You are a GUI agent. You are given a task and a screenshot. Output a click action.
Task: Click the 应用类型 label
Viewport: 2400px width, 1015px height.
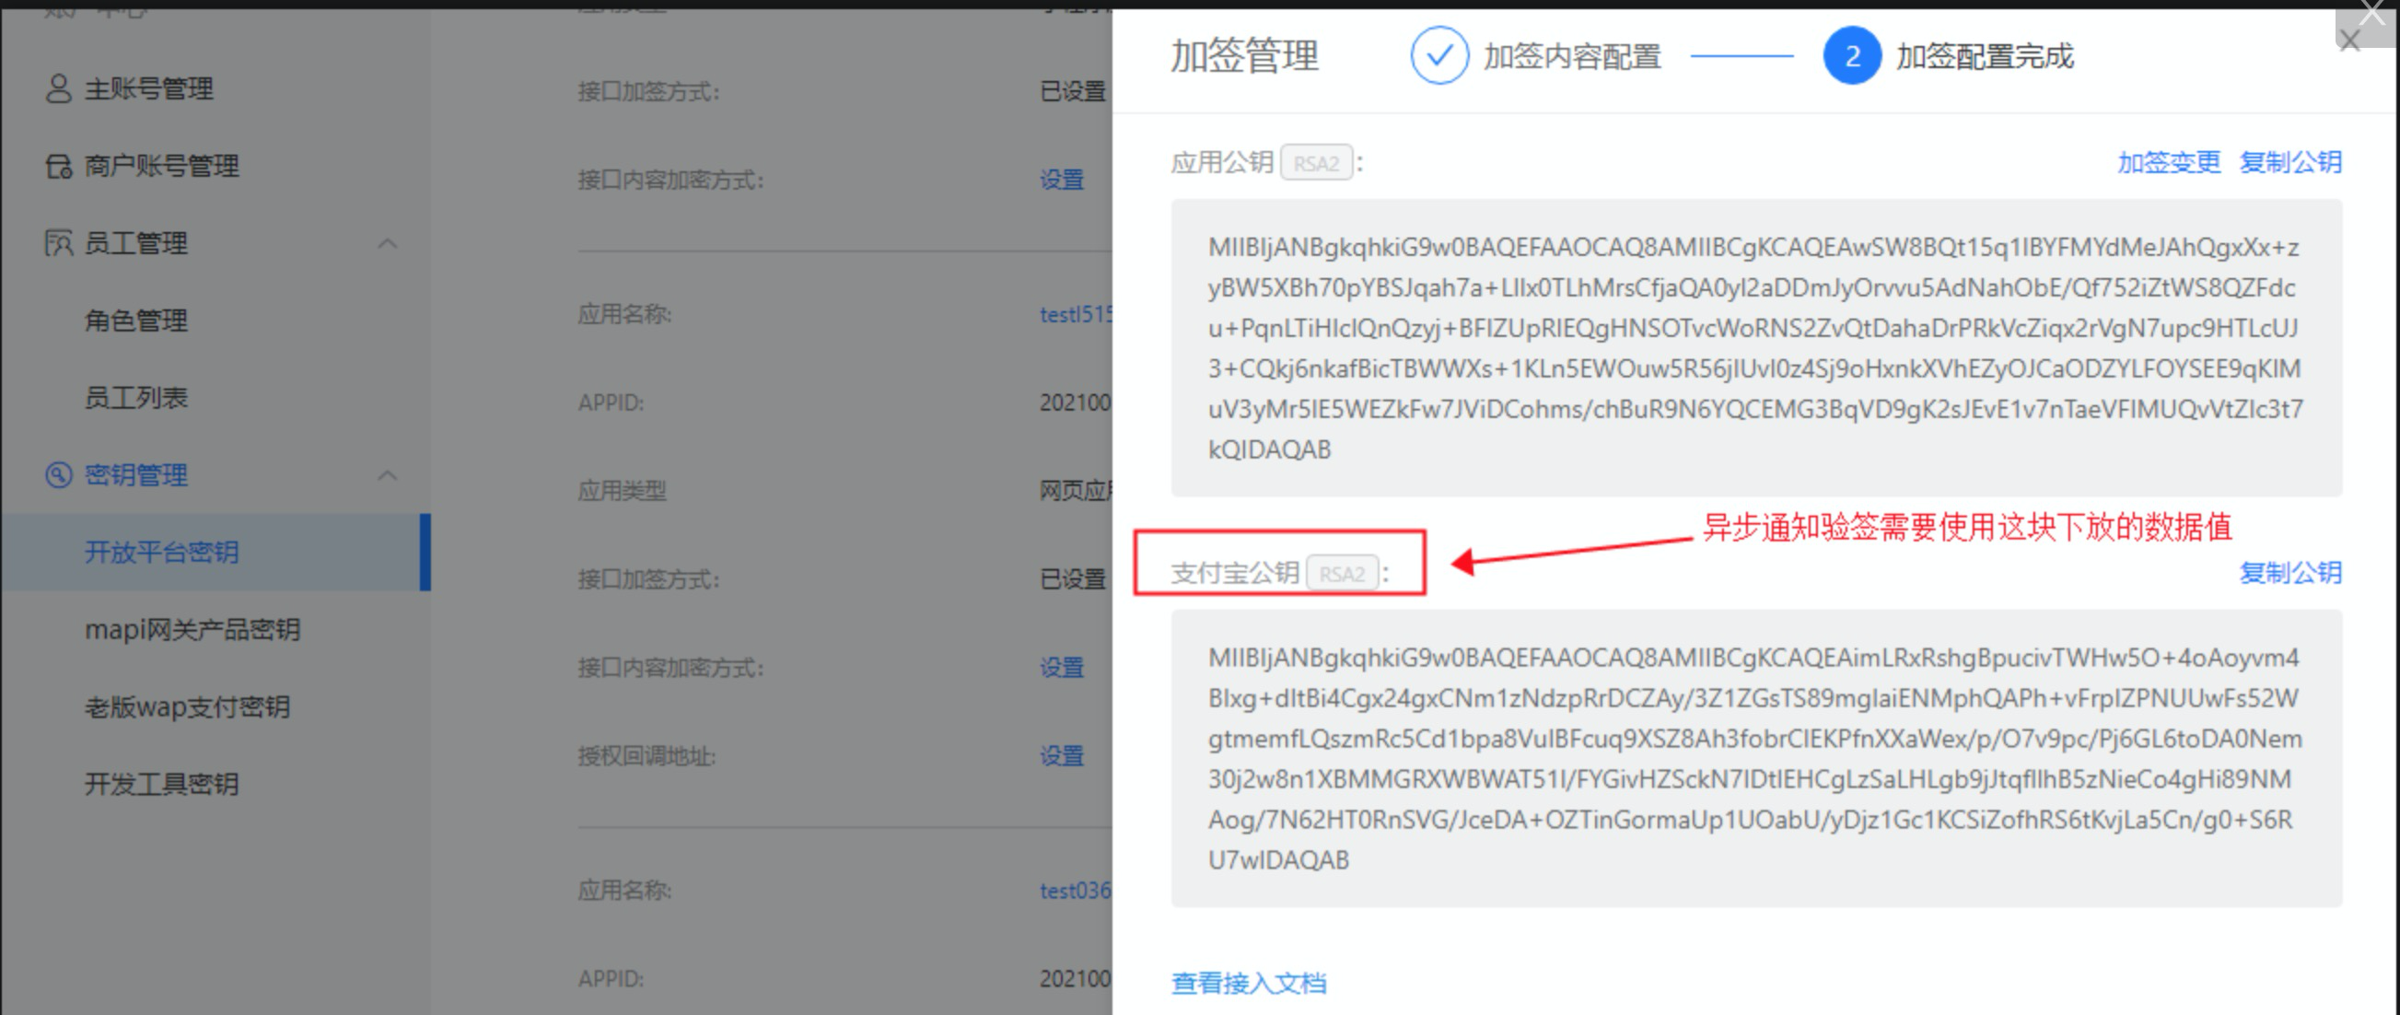623,490
